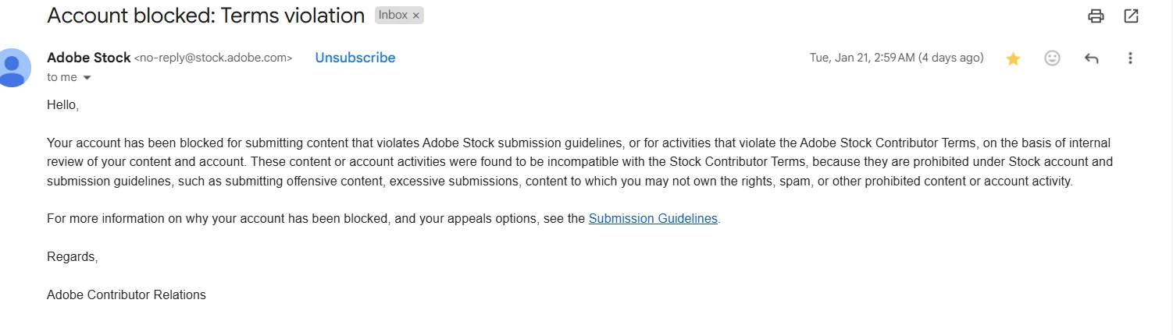
Task: Click the 'to me' recipient text
Action: point(62,77)
